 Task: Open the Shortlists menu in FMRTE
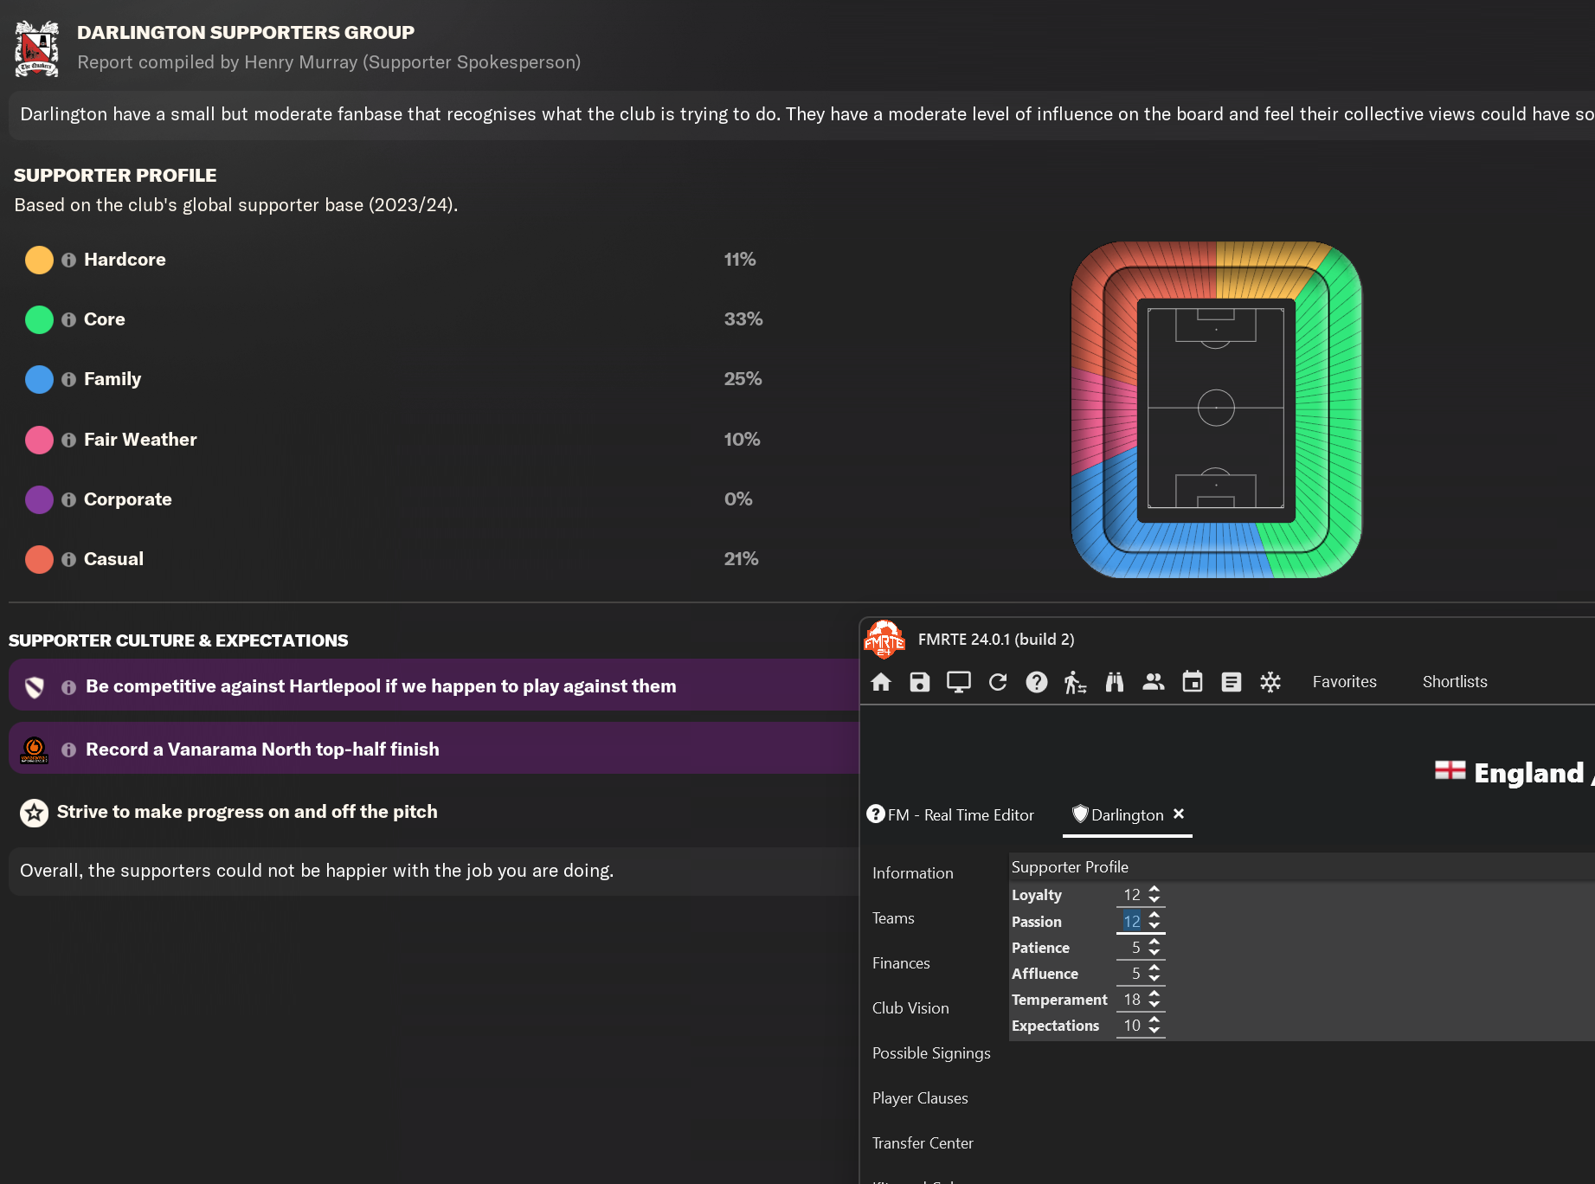tap(1455, 682)
